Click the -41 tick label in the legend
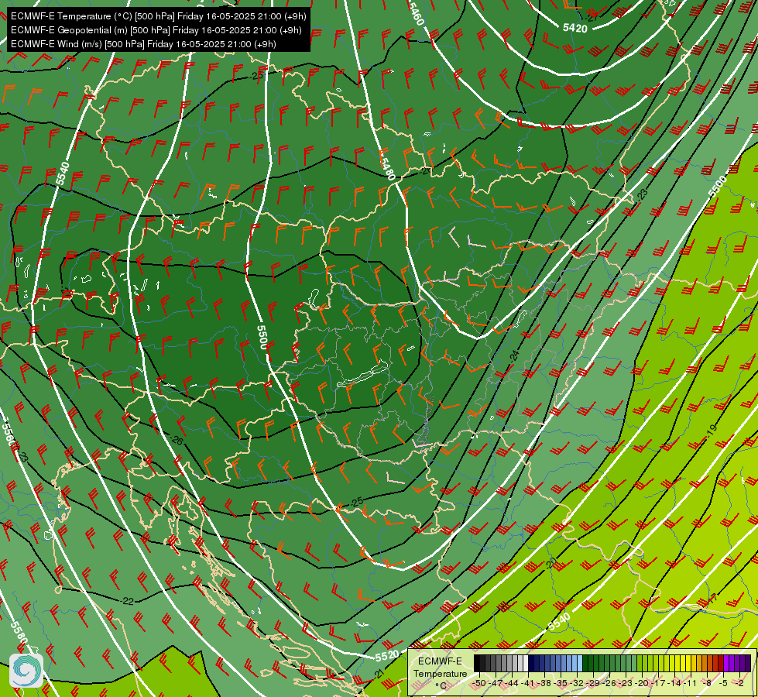This screenshot has width=758, height=697. pyautogui.click(x=527, y=683)
